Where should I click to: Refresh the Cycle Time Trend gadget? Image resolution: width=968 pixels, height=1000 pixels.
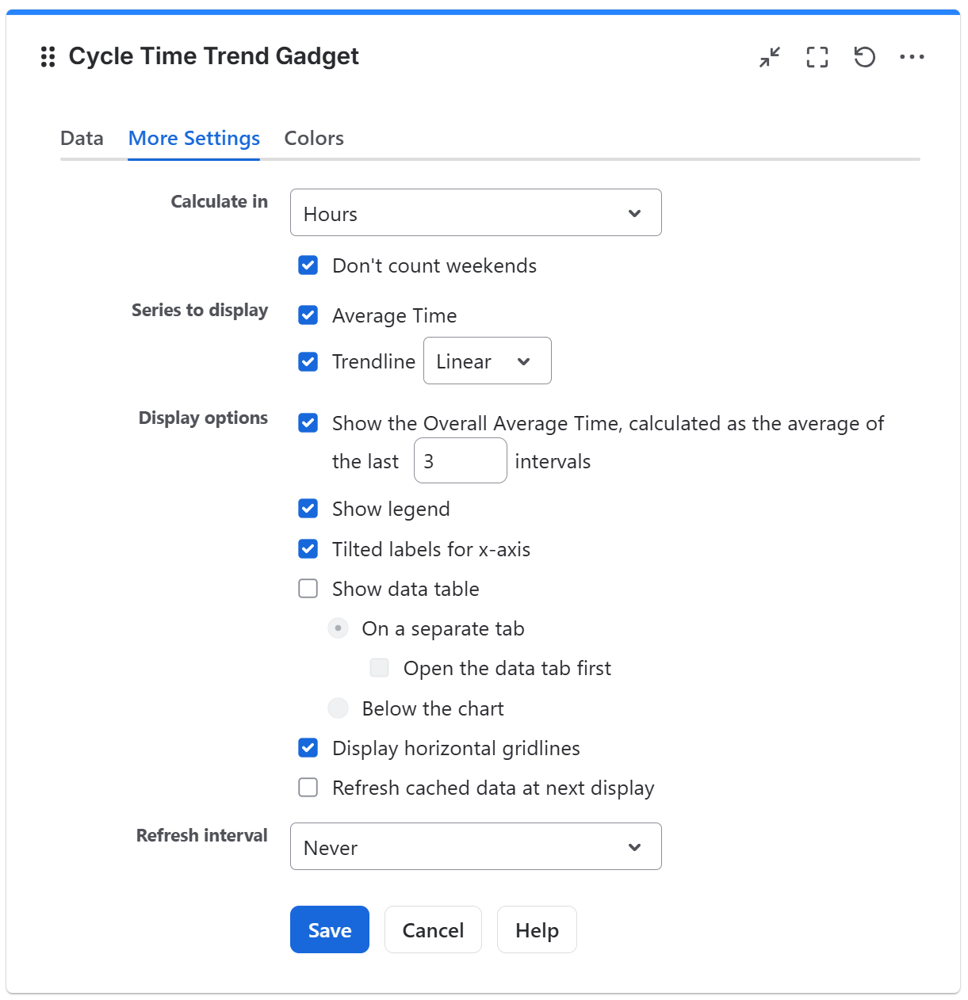pos(864,57)
